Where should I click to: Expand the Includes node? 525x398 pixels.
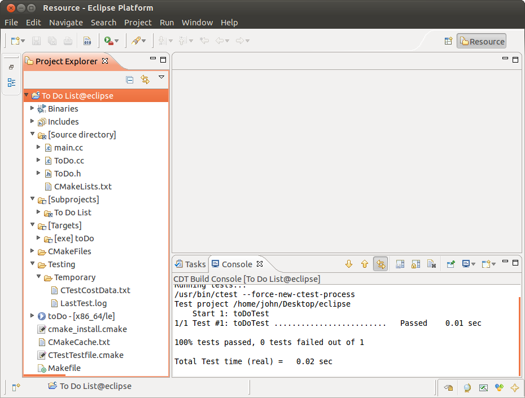coord(32,121)
